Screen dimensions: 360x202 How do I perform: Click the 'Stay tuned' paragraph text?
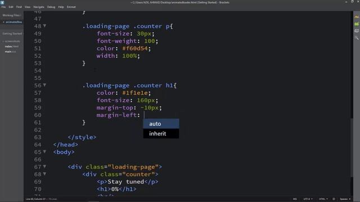coord(126,182)
